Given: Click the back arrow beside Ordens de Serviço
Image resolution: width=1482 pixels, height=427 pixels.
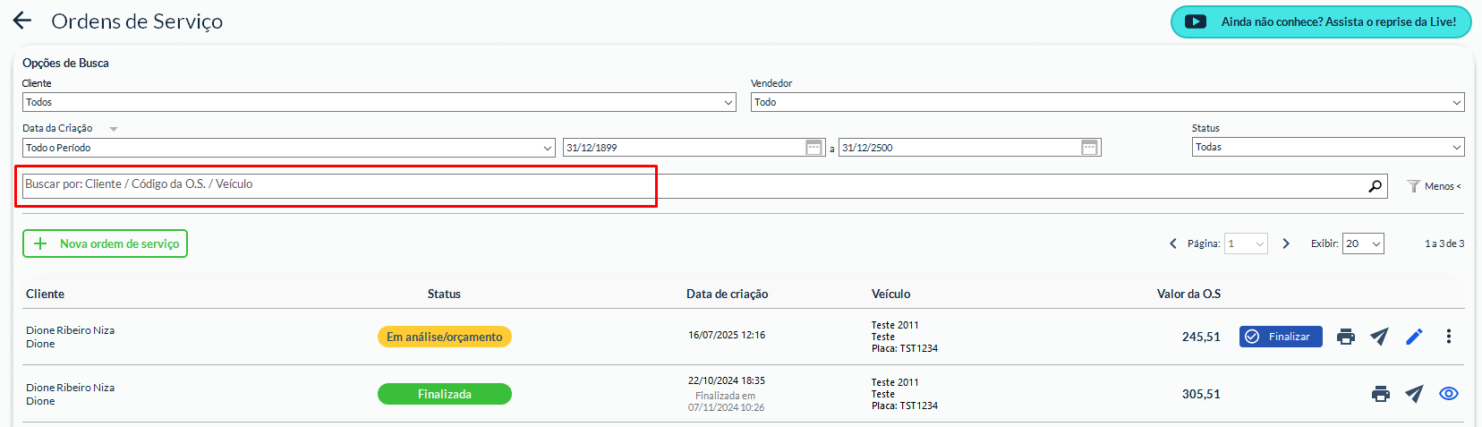Looking at the screenshot, I should [x=22, y=21].
